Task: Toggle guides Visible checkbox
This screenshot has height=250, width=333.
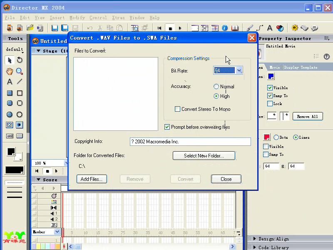Action: pyautogui.click(x=270, y=87)
